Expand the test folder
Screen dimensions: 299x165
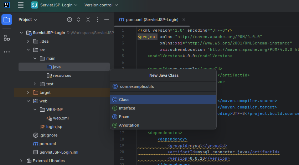click(35, 84)
